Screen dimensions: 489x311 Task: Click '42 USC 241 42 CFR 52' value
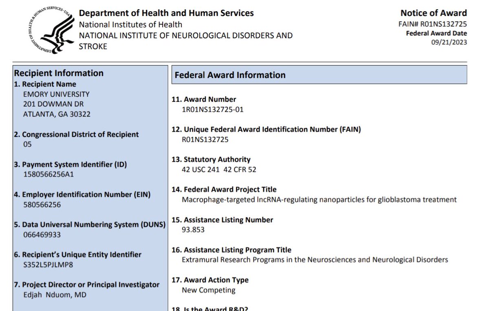coord(219,170)
